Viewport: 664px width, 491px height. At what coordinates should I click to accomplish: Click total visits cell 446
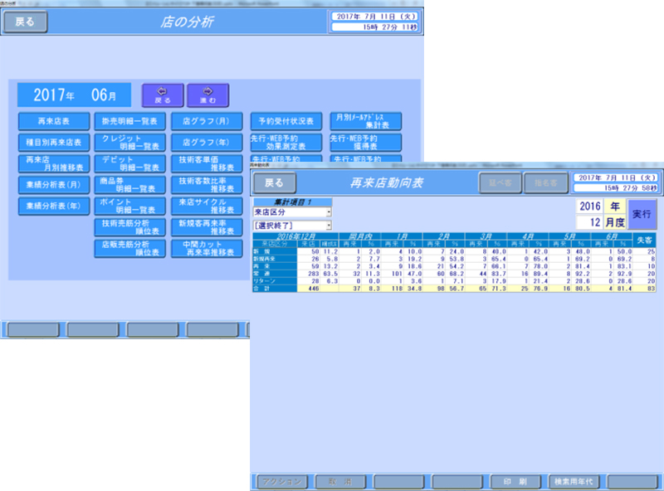pyautogui.click(x=308, y=289)
